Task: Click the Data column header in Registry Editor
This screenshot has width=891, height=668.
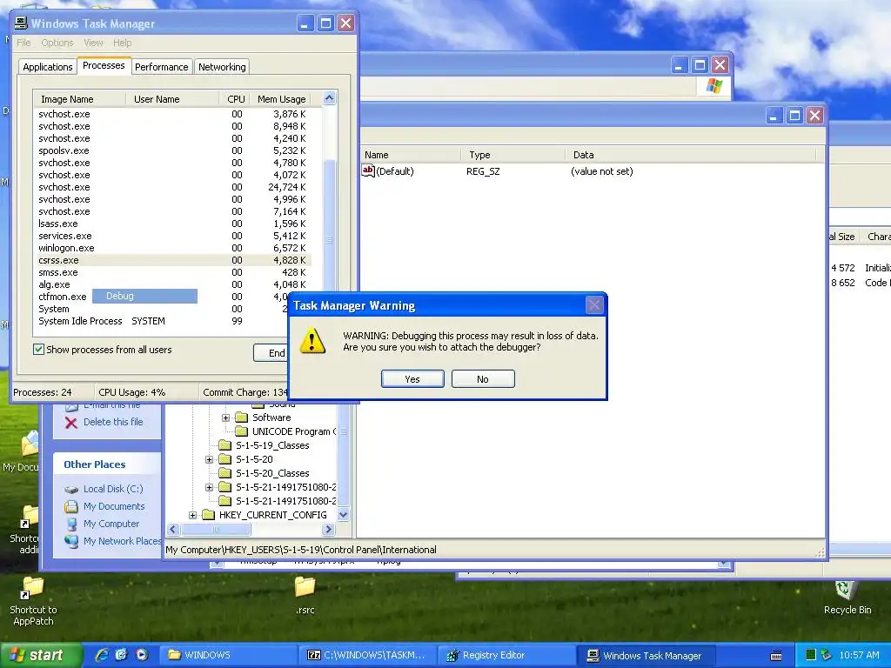Action: click(x=690, y=155)
